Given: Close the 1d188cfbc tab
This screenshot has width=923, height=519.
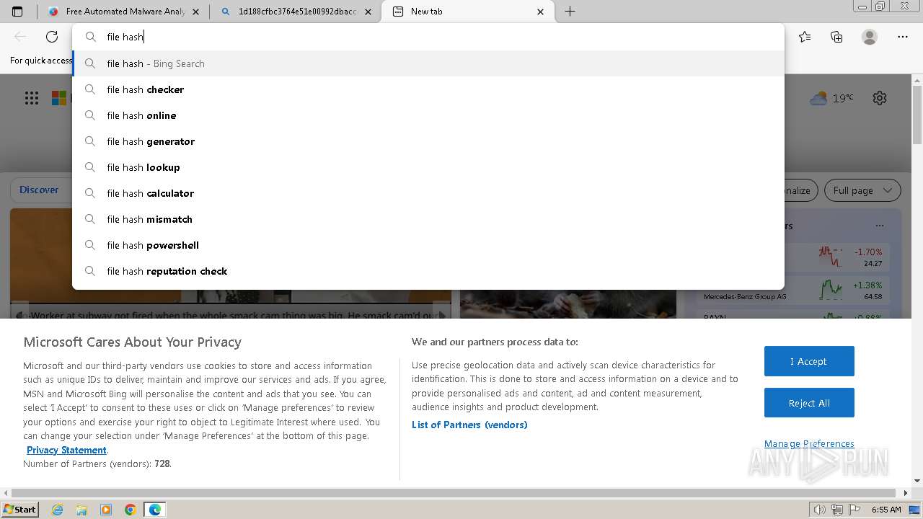Looking at the screenshot, I should point(368,12).
